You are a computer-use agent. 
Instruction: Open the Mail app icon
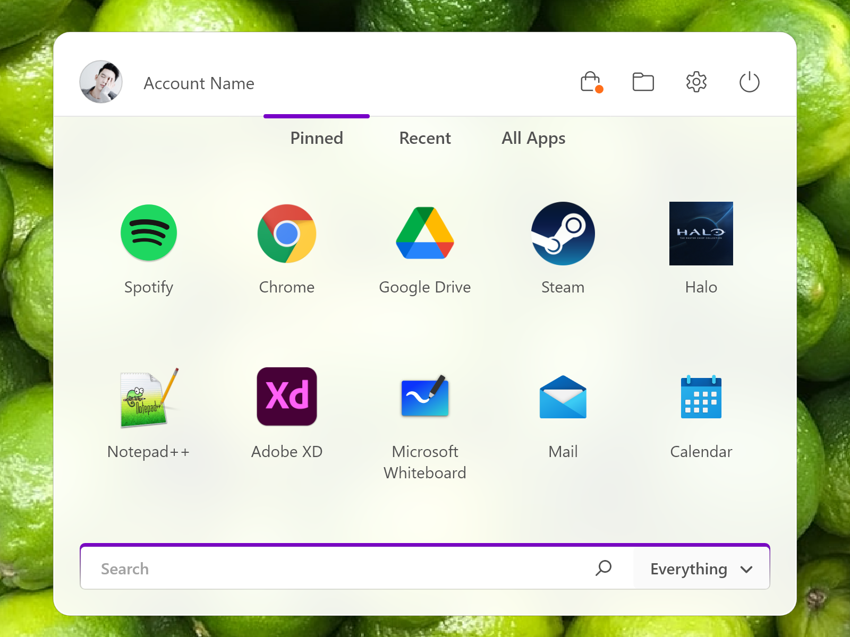563,397
